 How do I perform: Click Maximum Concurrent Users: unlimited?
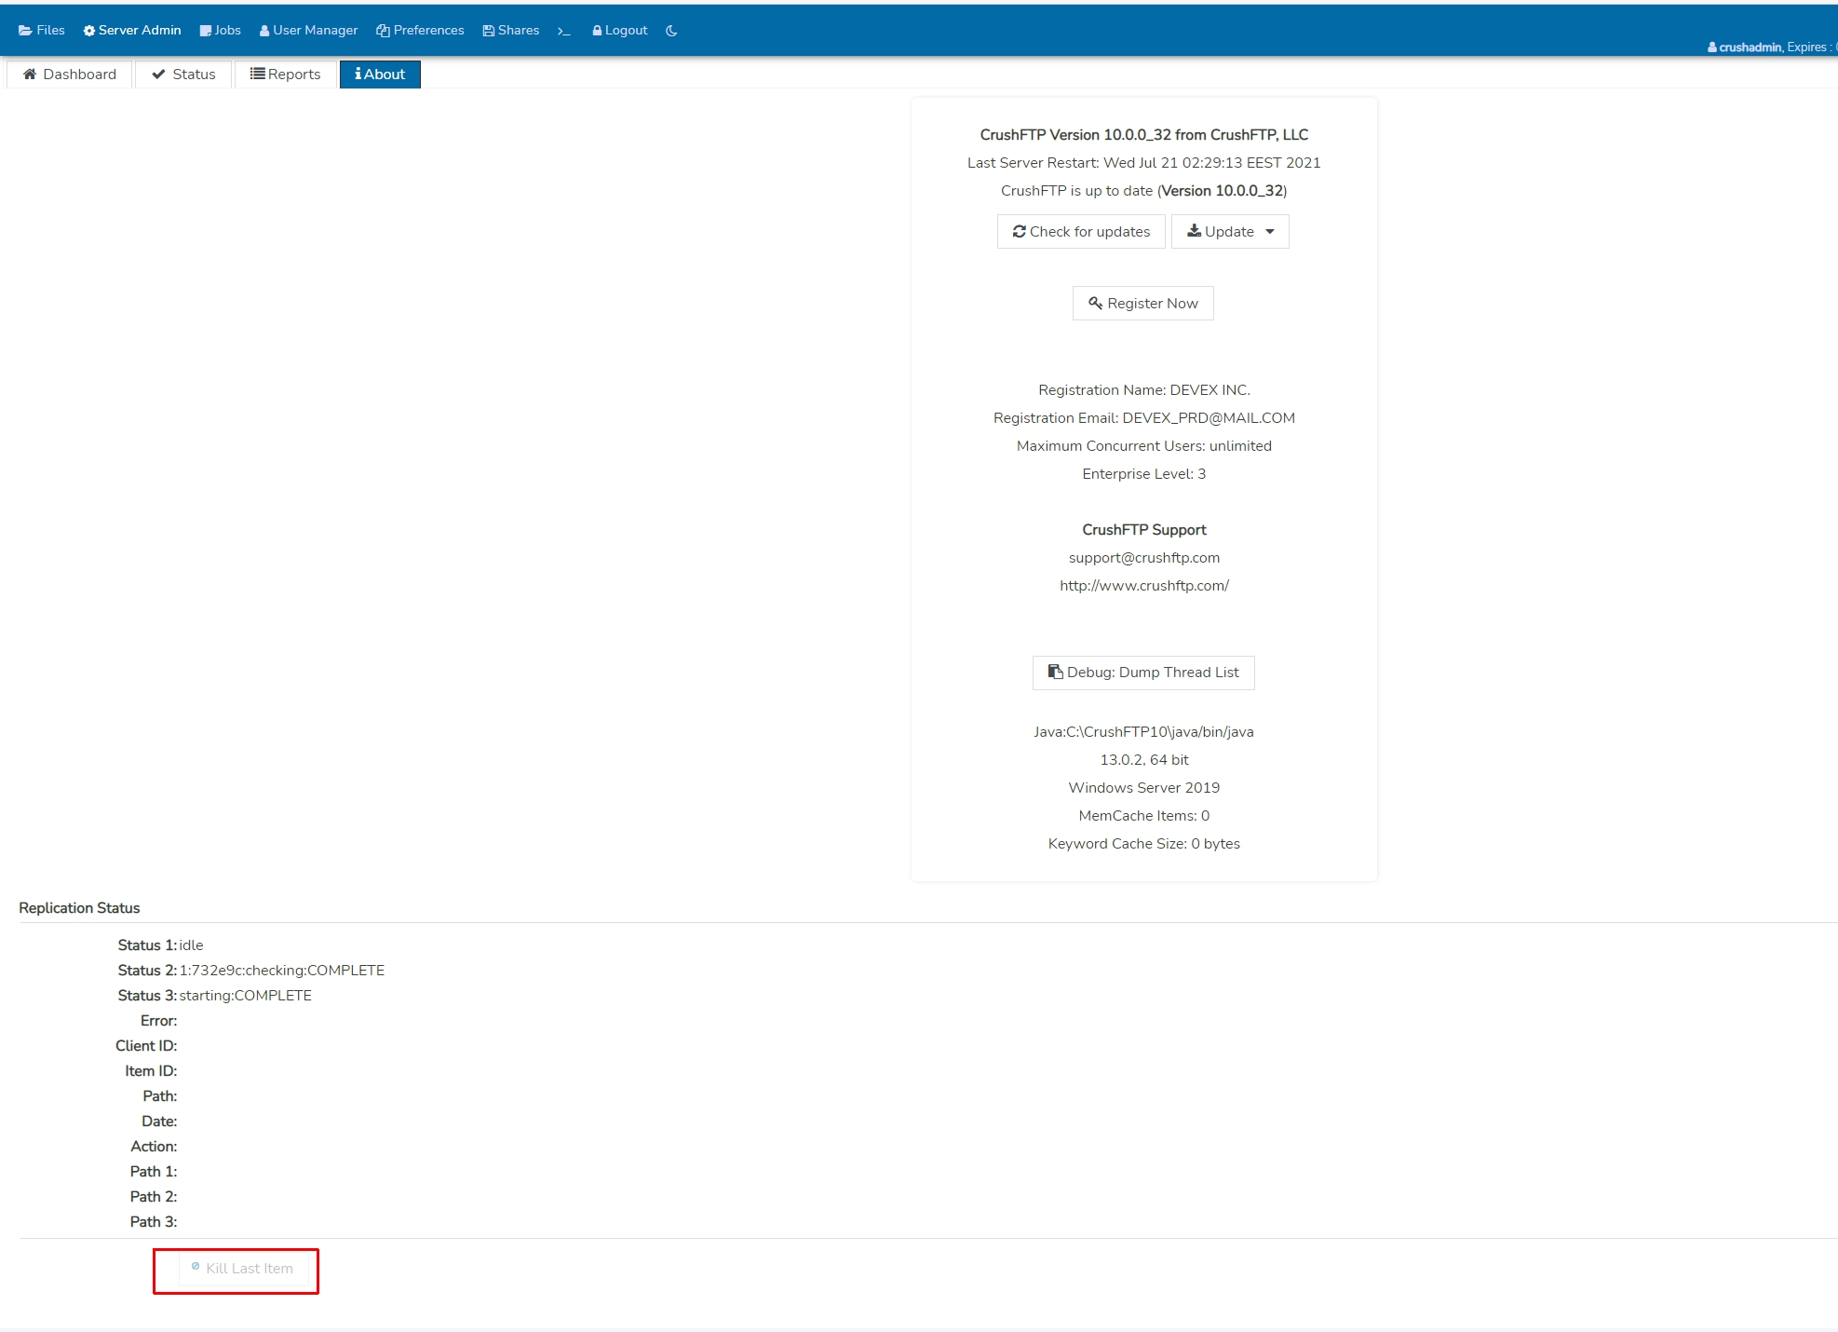1143,446
